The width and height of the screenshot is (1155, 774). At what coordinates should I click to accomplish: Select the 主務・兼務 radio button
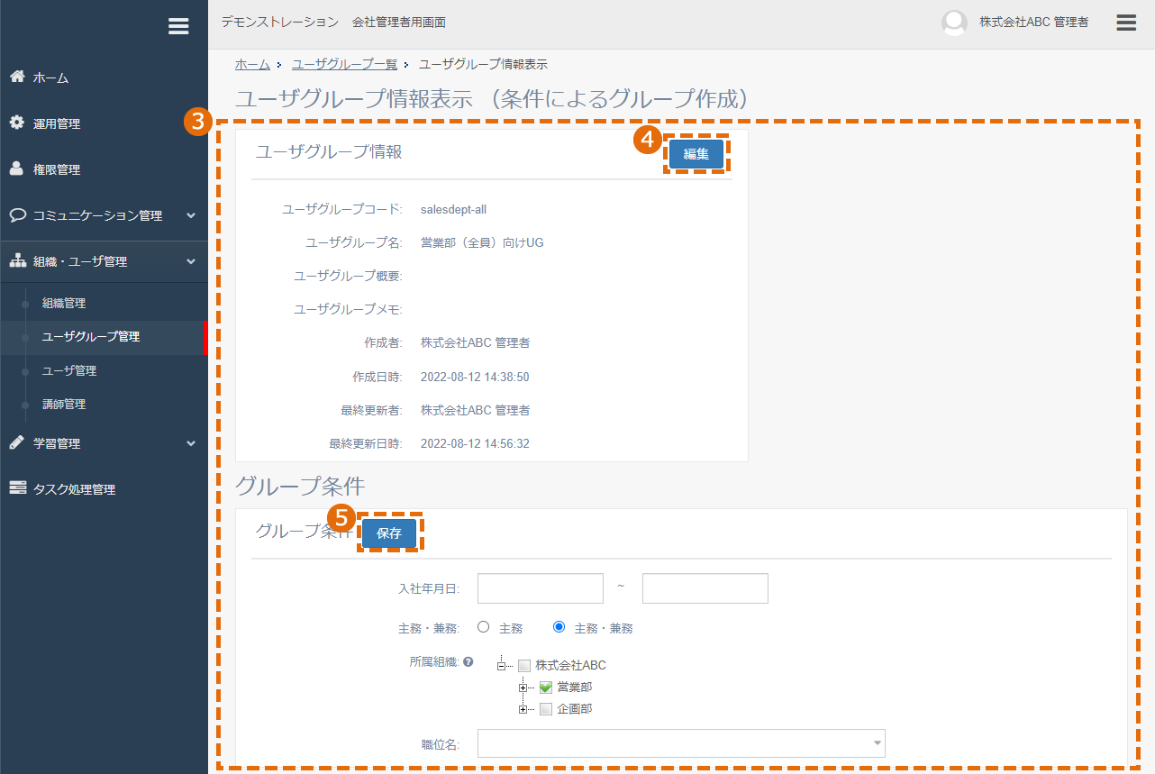[559, 627]
